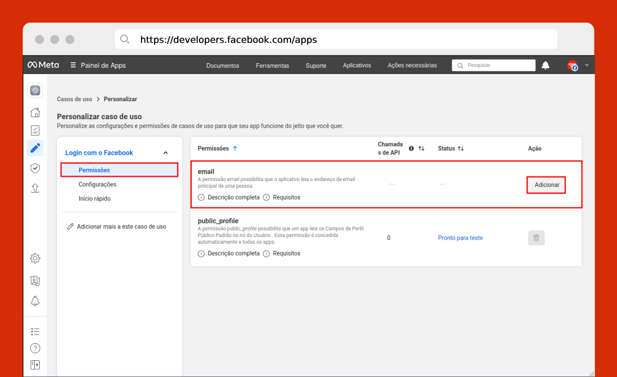
Task: Click the public_profile permission name
Action: coord(218,221)
